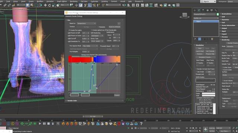Screen dimensions: 238x133
Task: Open the Decay Type dropdown
Action: [x=97, y=41]
